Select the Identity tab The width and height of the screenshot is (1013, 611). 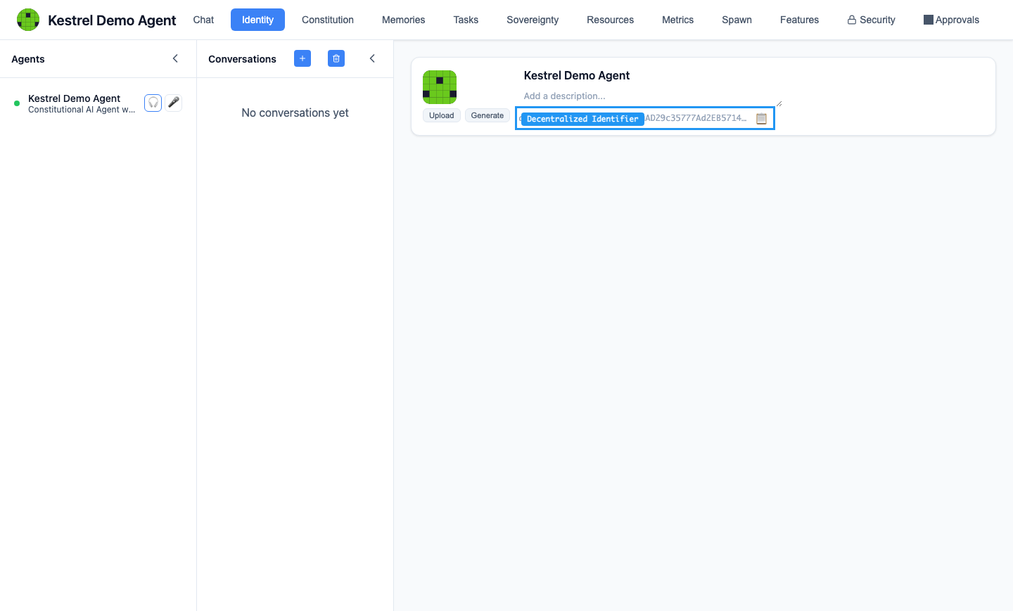point(257,20)
